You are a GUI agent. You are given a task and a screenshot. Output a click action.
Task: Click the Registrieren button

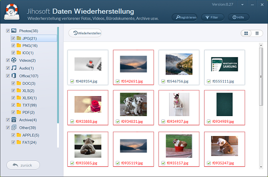click(184, 17)
